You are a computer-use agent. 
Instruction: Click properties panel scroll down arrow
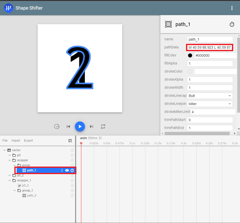239,129
